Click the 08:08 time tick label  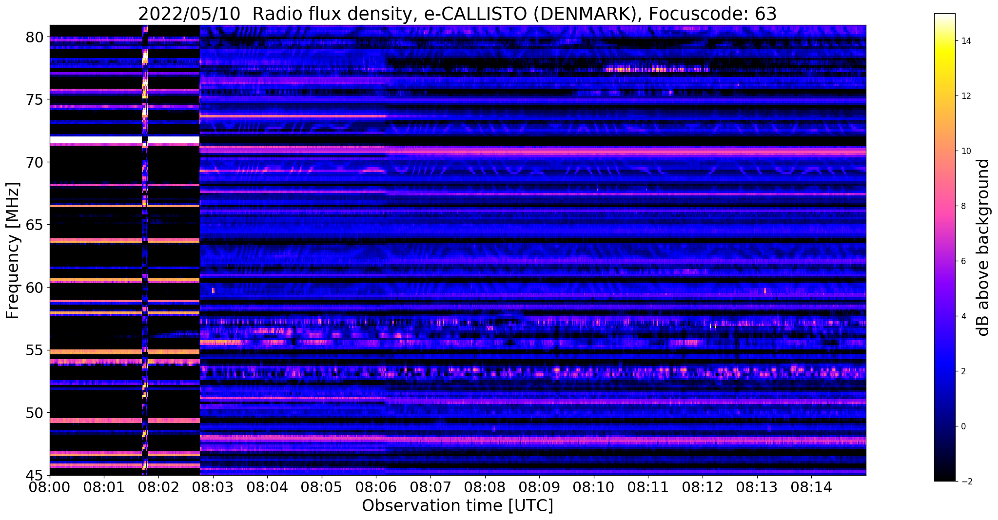(485, 487)
